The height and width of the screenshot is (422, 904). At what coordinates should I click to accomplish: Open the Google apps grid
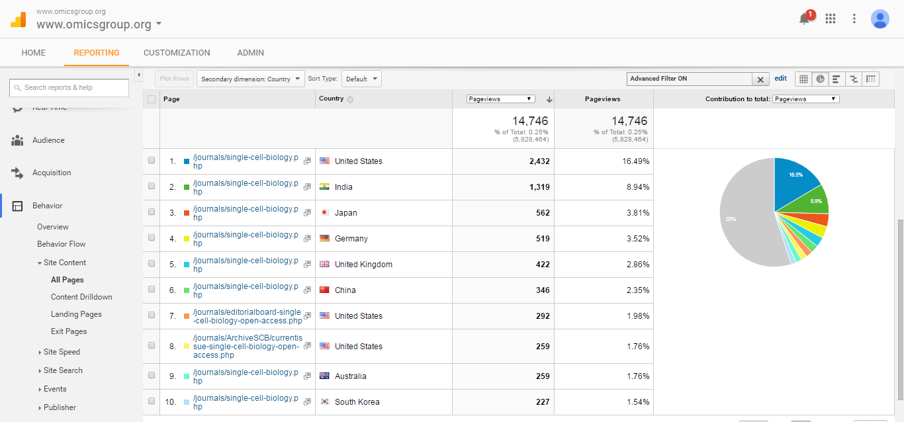point(831,19)
